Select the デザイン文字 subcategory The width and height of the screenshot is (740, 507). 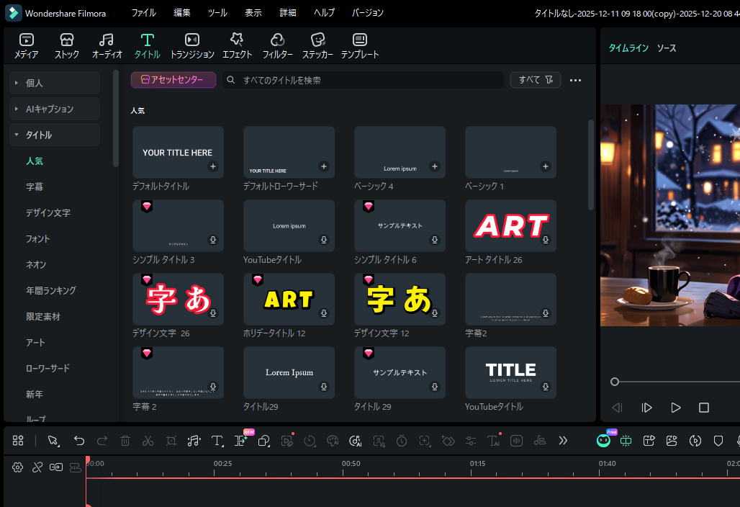[48, 213]
